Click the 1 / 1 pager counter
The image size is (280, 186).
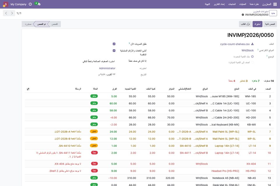(19, 13)
